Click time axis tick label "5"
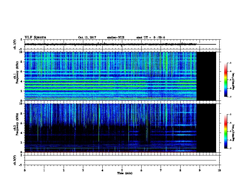247x191 pixels. click(122, 170)
